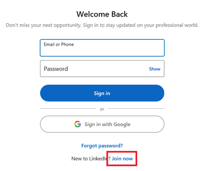Click the "Don't miss your next opportunity" subtitle
This screenshot has width=208, height=171.
[102, 25]
